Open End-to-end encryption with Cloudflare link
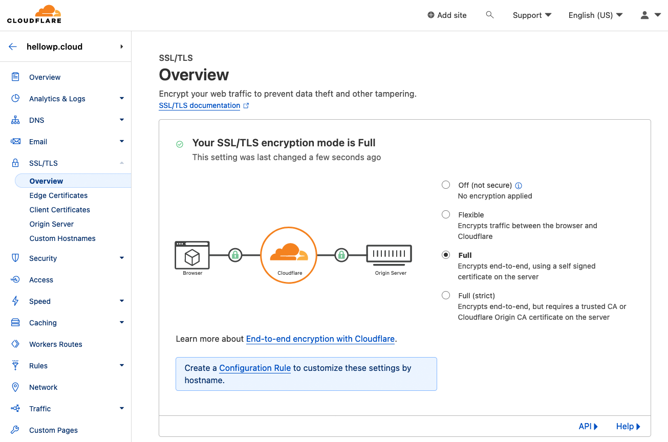668x442 pixels. click(x=320, y=339)
